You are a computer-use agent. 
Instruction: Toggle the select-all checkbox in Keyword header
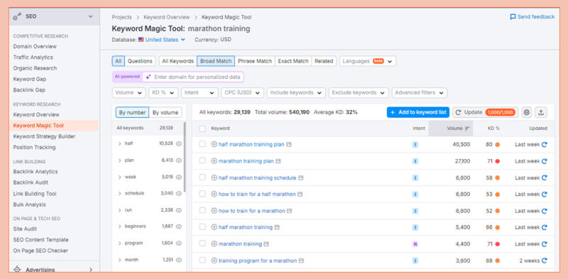pos(202,128)
